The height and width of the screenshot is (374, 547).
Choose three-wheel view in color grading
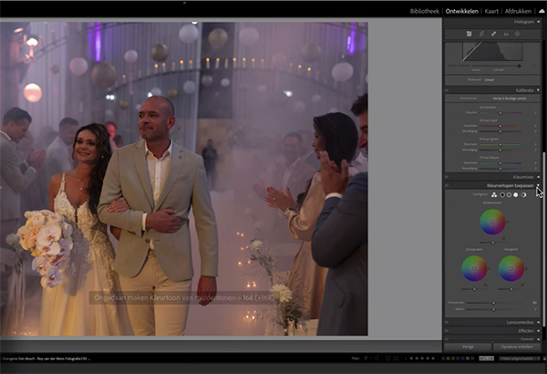(494, 195)
